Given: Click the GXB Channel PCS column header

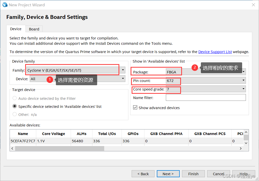Looking at the screenshot, I should click(210, 134).
